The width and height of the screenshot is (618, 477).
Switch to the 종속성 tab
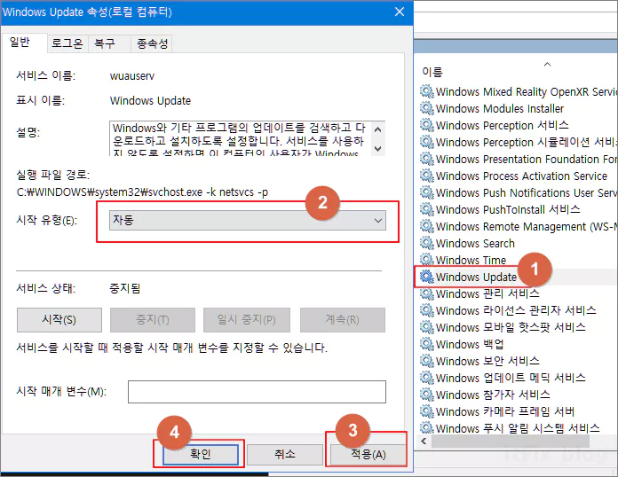pos(153,43)
